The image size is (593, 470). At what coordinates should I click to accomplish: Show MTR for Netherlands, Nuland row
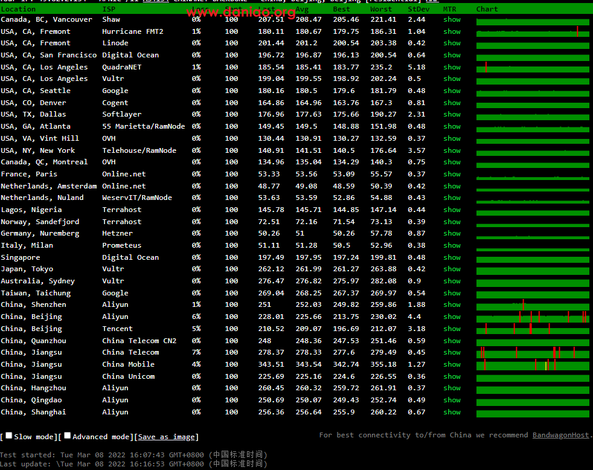point(452,198)
